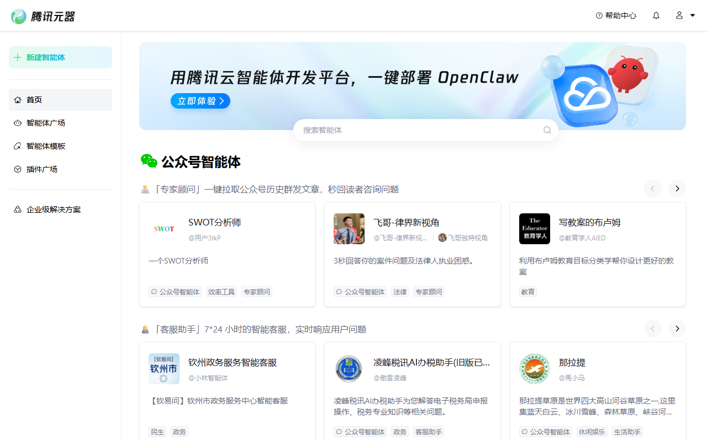Click author @馬小马
The width and height of the screenshot is (707, 441).
click(x=572, y=378)
